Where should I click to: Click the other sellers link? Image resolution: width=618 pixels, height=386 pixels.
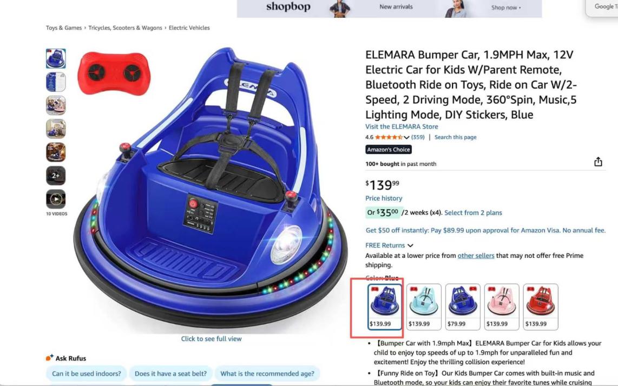click(476, 256)
